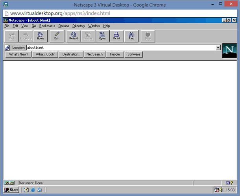Reload the current page
Image resolution: width=240 pixels, height=196 pixels.
coord(74,36)
